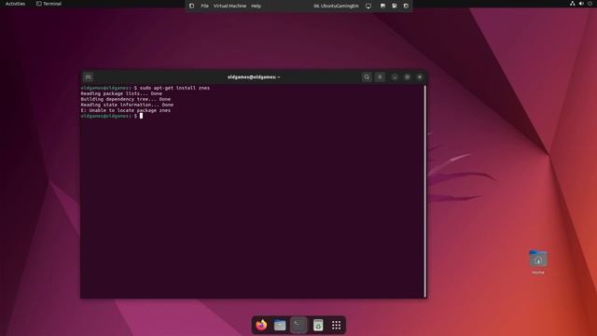Screen dimensions: 597x336
Task: Click the VM toolbar icon right of monitor
Action: pos(382,6)
